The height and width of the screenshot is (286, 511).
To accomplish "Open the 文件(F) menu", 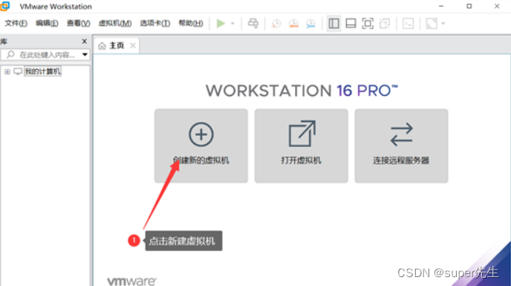I will coord(16,23).
